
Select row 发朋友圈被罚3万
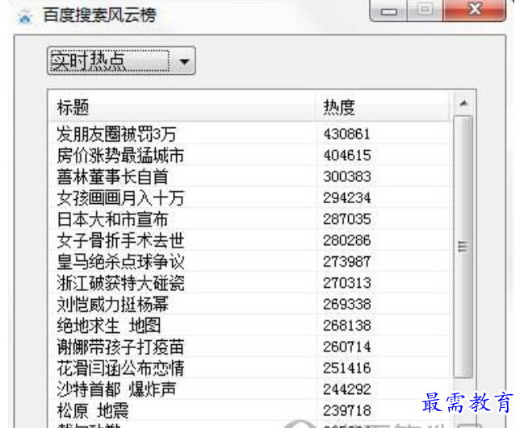click(x=250, y=134)
